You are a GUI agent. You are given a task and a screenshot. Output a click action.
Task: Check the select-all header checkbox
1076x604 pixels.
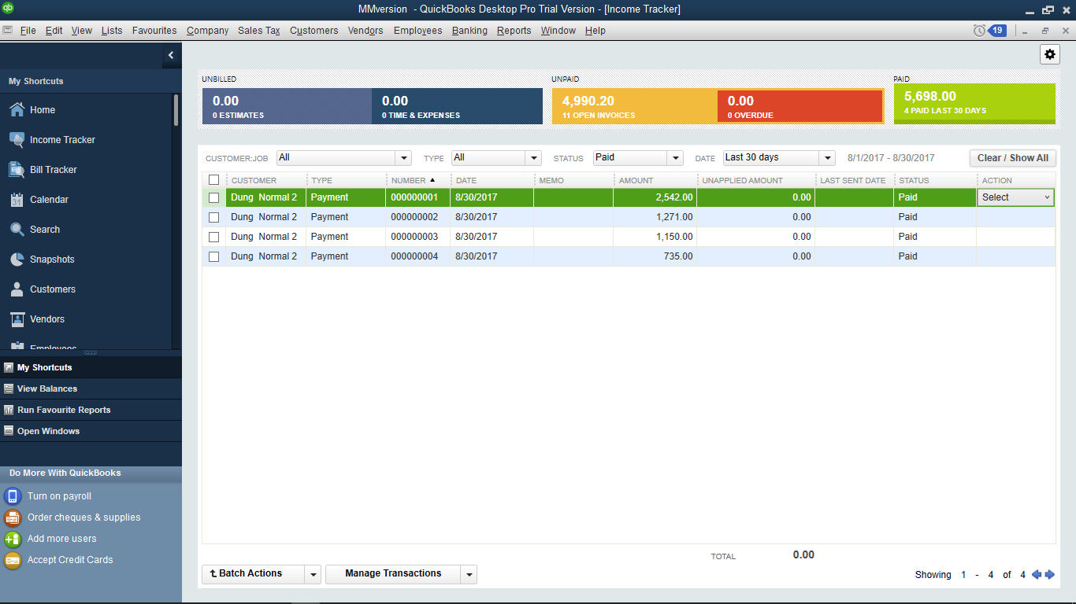pyautogui.click(x=213, y=180)
